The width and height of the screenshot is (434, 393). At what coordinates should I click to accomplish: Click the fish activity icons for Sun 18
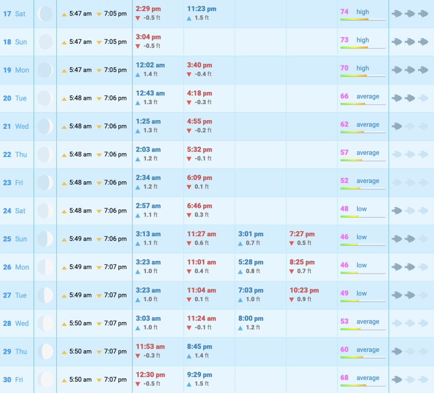(x=410, y=42)
